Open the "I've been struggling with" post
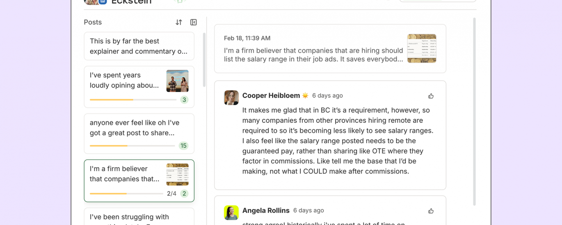Image resolution: width=562 pixels, height=225 pixels. [x=130, y=217]
